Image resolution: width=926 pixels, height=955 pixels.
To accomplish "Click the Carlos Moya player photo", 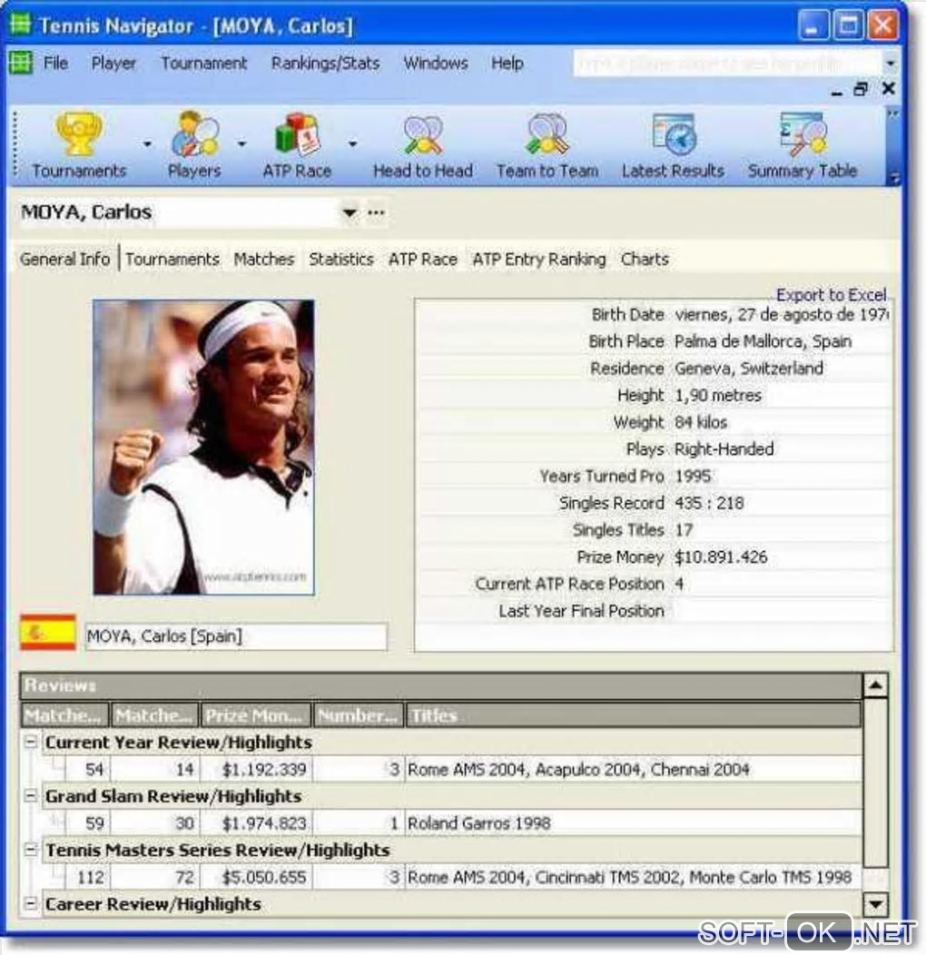I will coord(203,447).
